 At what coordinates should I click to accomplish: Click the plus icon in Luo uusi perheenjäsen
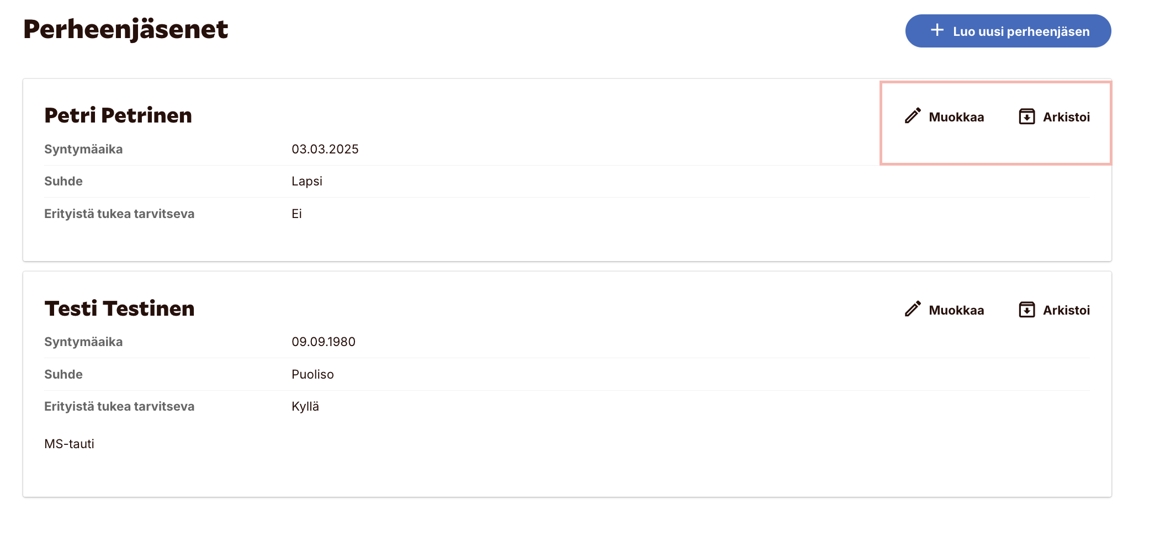937,30
